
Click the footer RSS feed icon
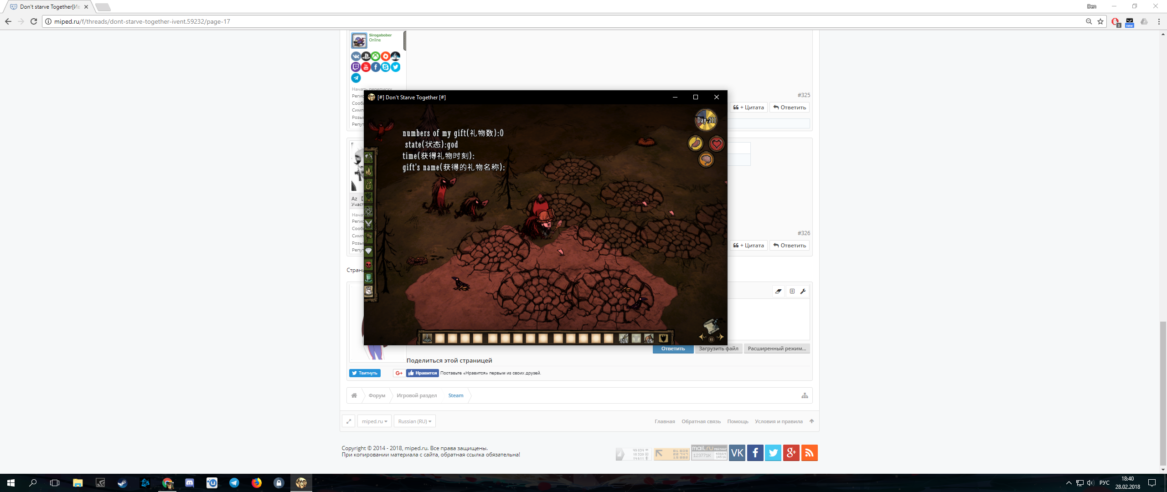(810, 453)
